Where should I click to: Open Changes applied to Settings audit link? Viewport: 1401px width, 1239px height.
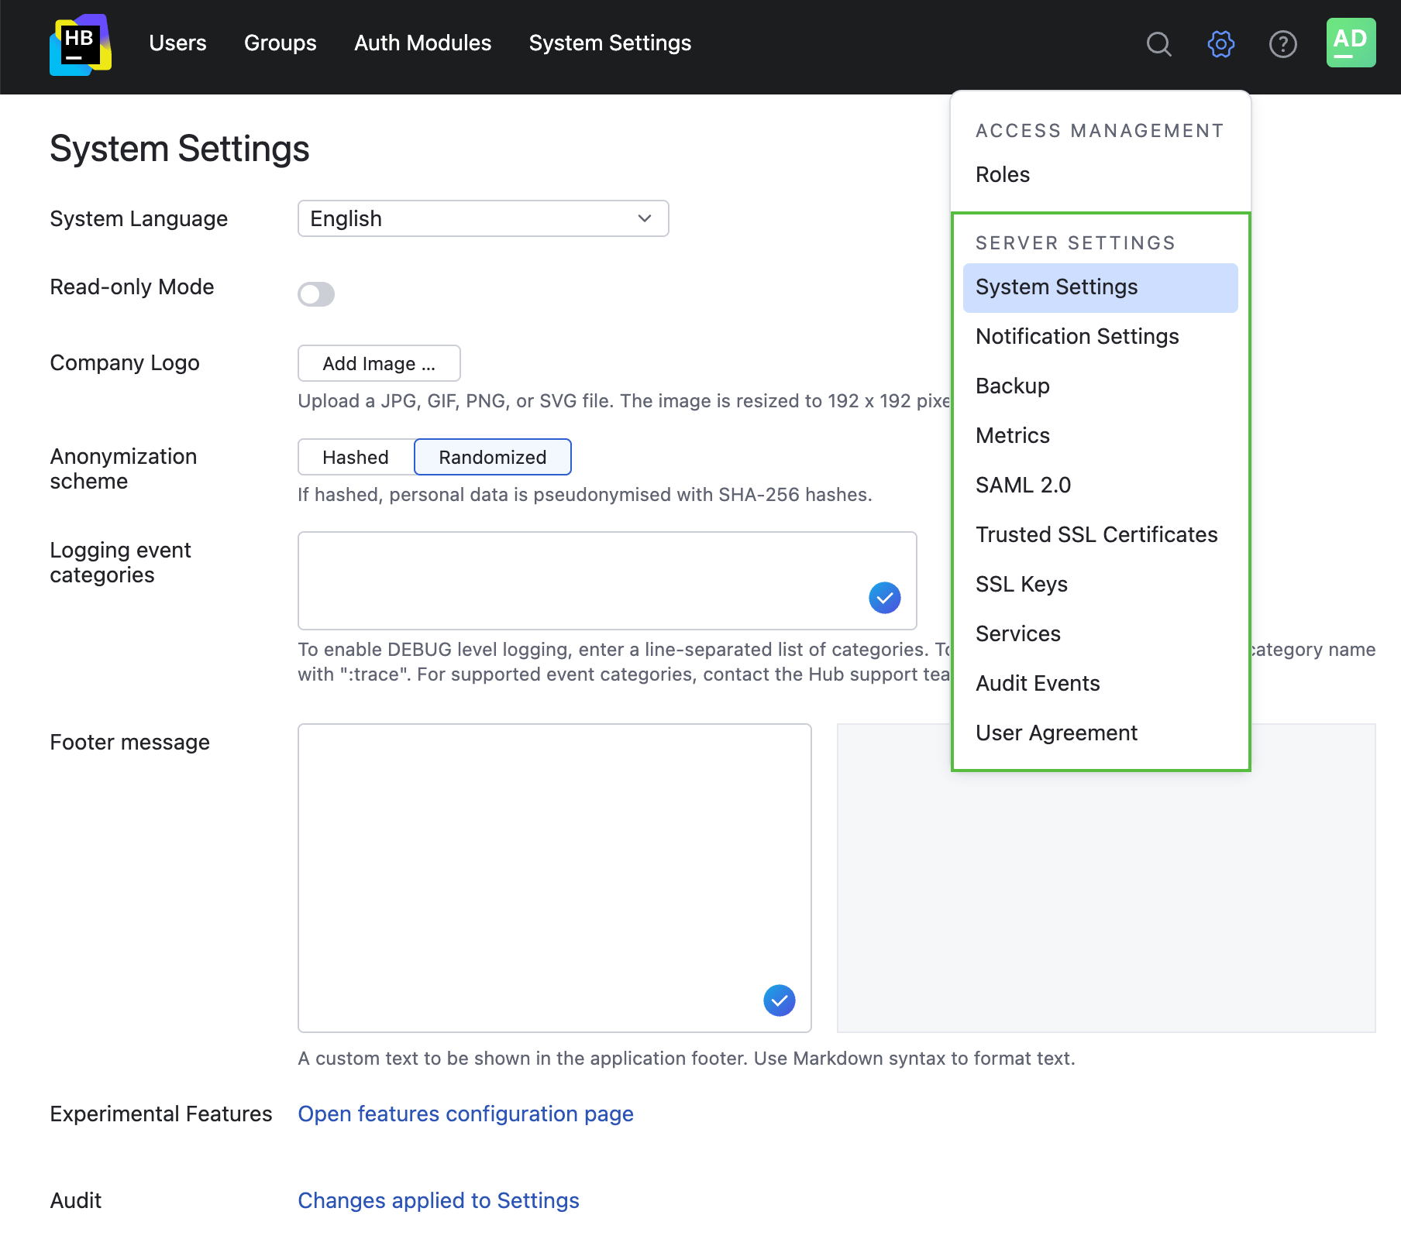[438, 1200]
